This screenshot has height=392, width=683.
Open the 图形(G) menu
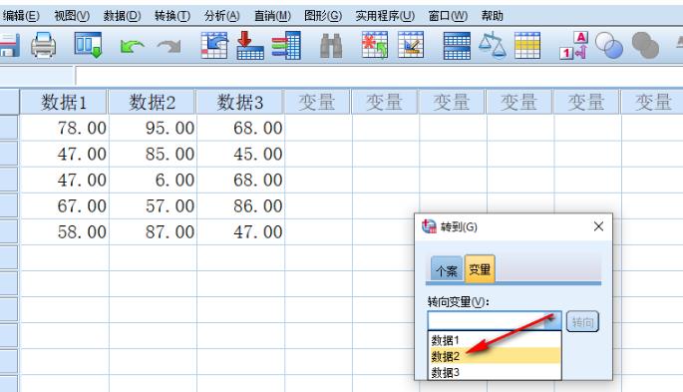pos(323,16)
